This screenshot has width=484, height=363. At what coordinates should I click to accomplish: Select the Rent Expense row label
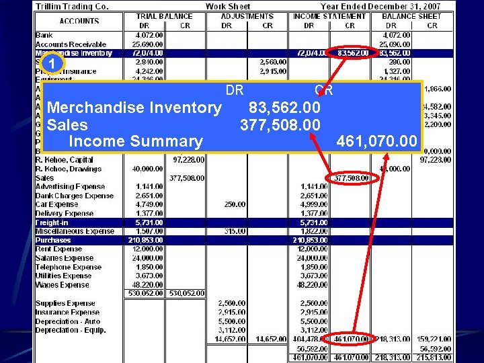click(58, 249)
